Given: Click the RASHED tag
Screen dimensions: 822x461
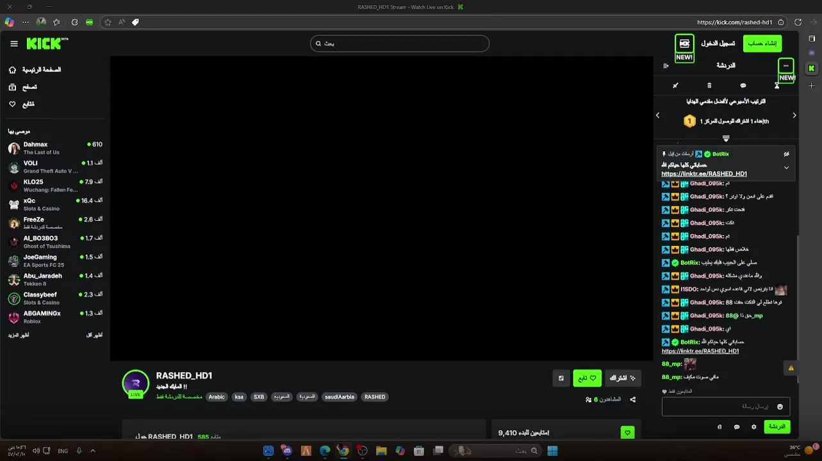Looking at the screenshot, I should pyautogui.click(x=375, y=397).
